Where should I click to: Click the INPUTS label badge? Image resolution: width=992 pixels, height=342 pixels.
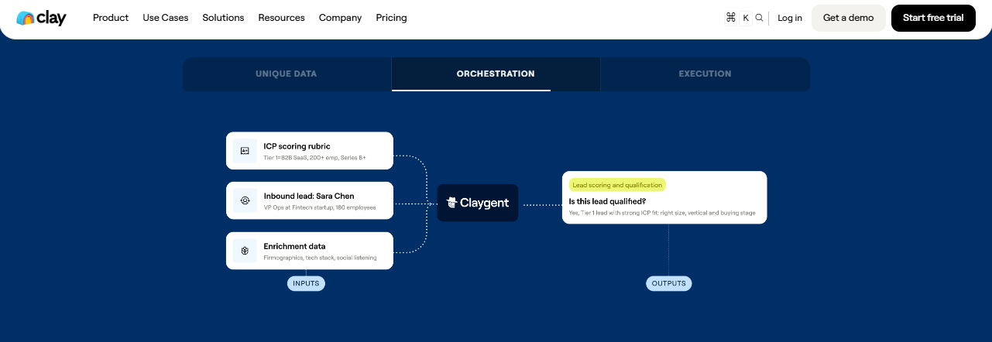(306, 283)
